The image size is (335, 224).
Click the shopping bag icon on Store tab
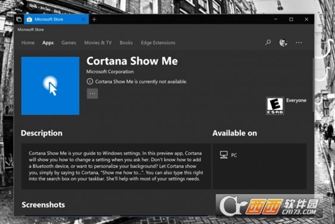coord(29,20)
